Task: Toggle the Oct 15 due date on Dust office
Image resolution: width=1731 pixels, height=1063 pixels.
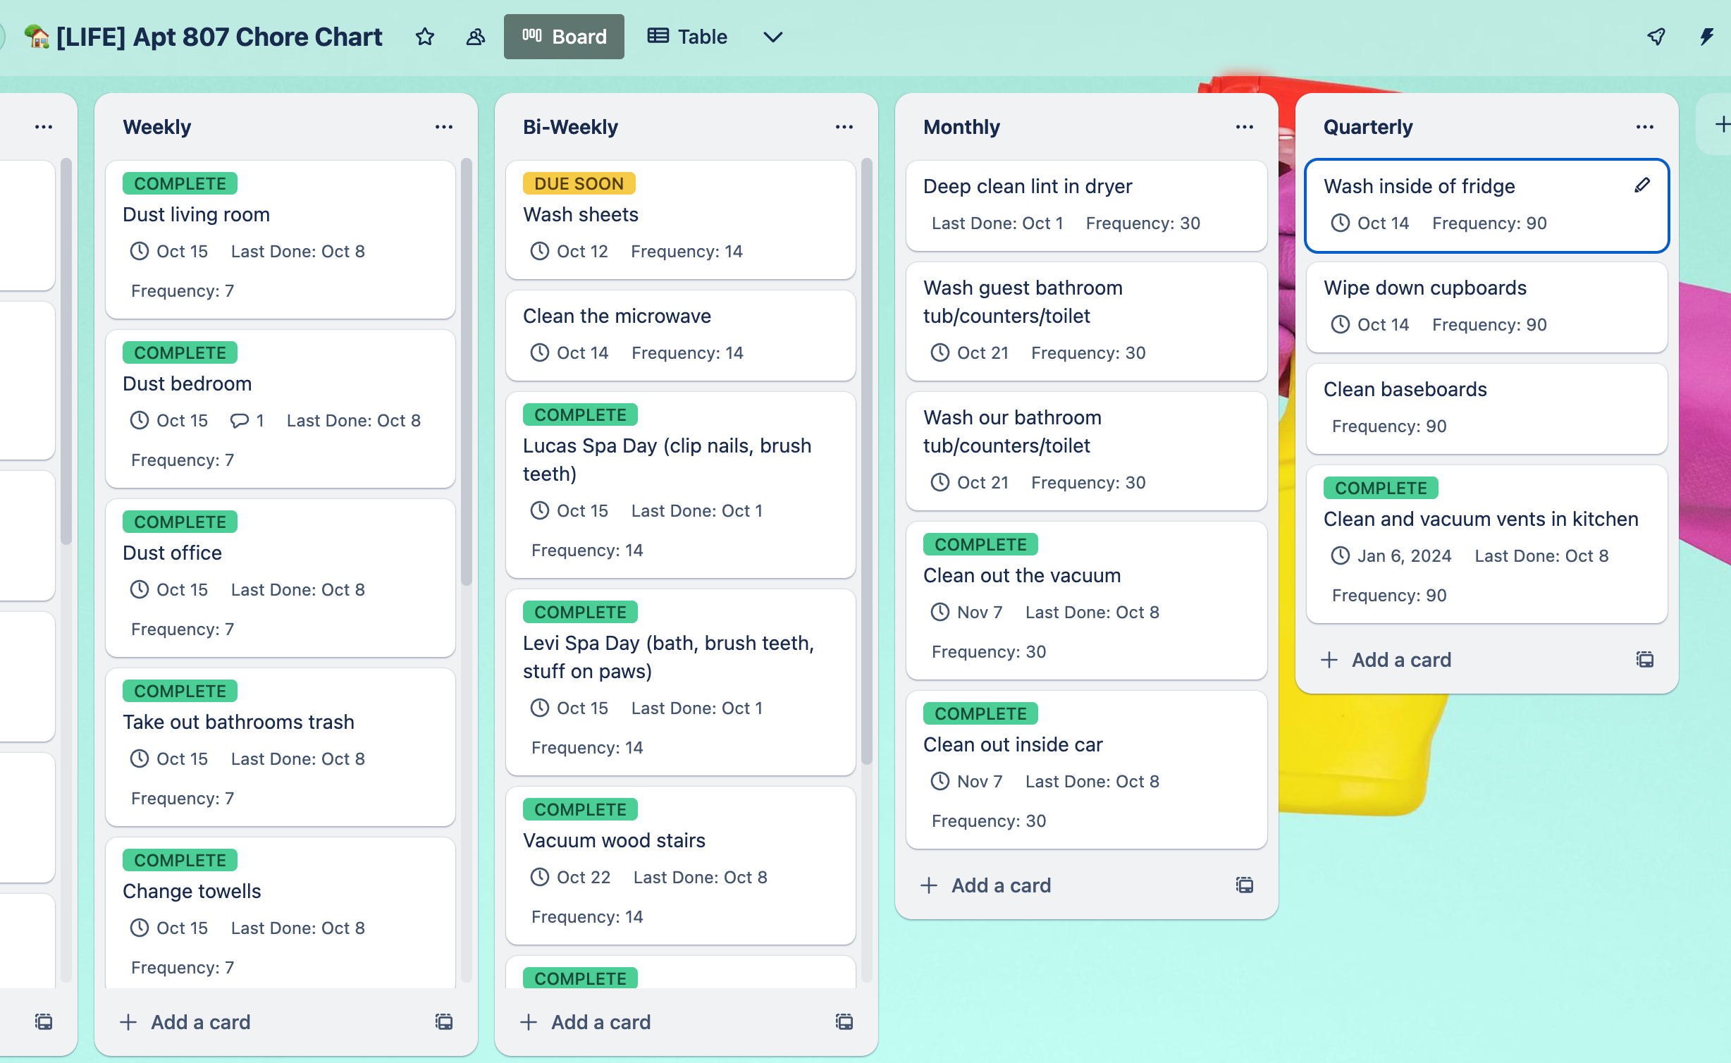Action: 169,589
